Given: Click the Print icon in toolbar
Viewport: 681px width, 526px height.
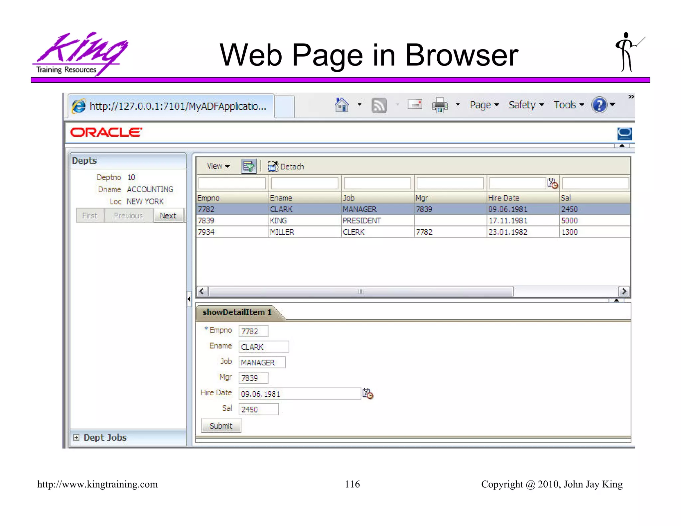Looking at the screenshot, I should pos(440,105).
